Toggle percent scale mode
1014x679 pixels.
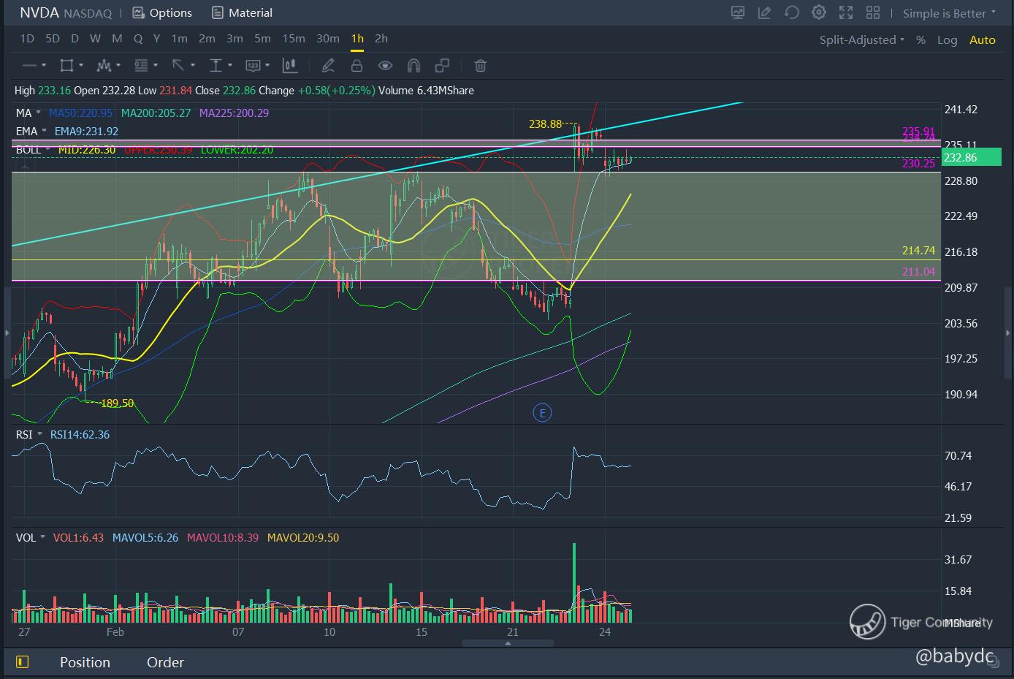pos(921,40)
